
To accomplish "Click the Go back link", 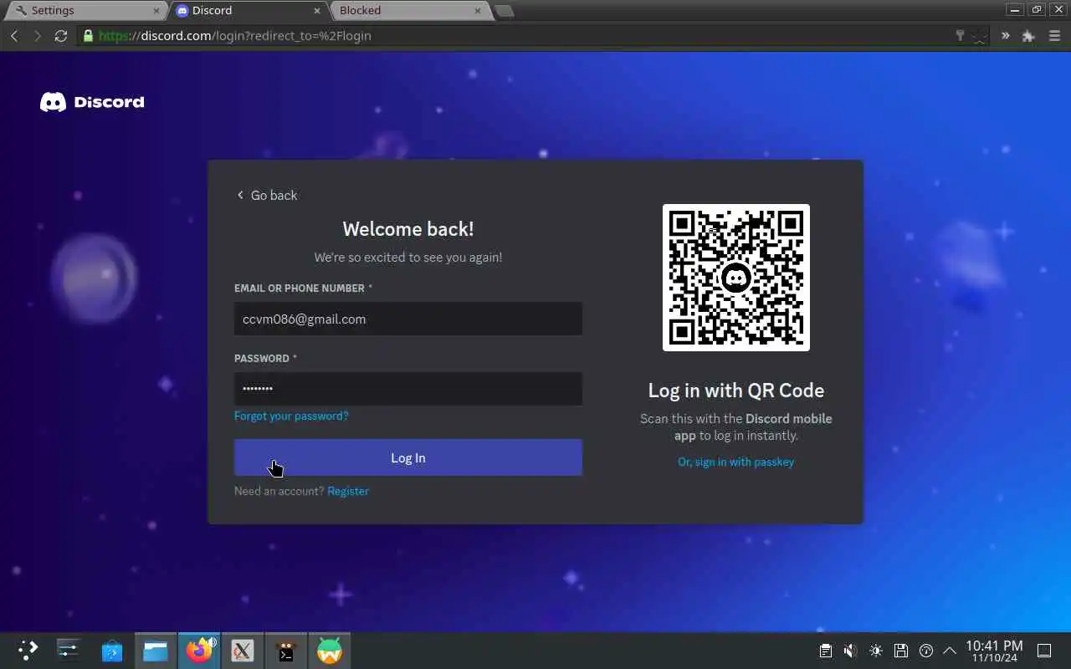I will 267,195.
